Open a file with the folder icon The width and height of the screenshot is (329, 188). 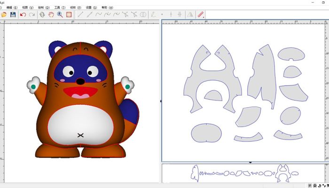pyautogui.click(x=4, y=15)
